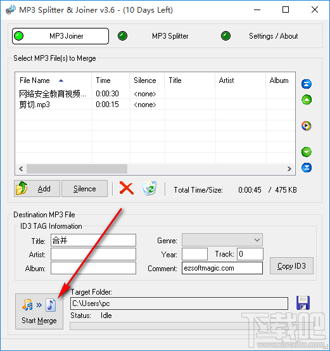This screenshot has width=330, height=351.
Task: Click the Time column header
Action: [110, 80]
